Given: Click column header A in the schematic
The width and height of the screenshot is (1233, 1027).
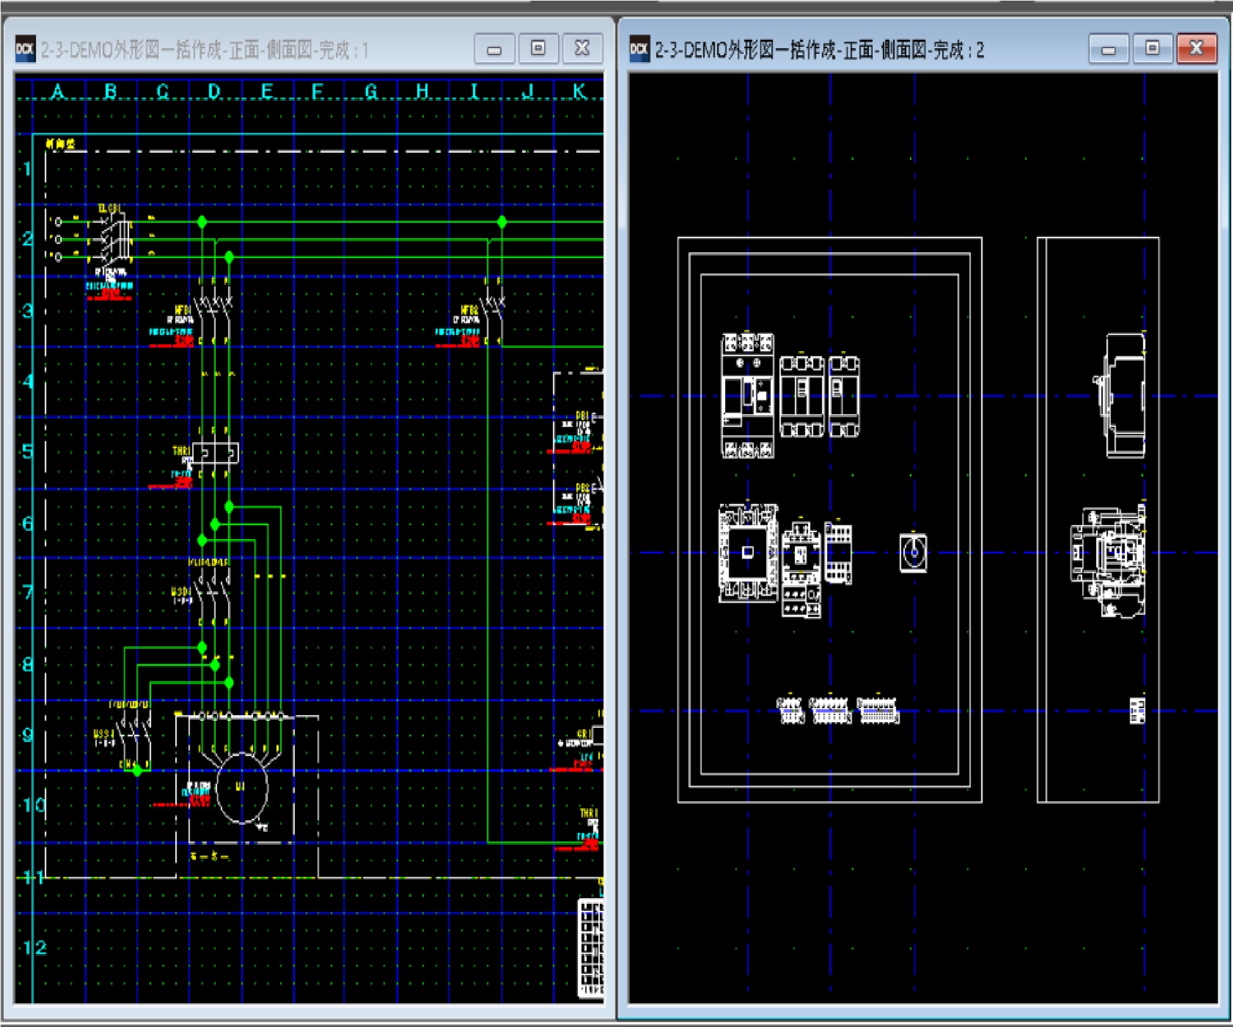Looking at the screenshot, I should tap(58, 91).
